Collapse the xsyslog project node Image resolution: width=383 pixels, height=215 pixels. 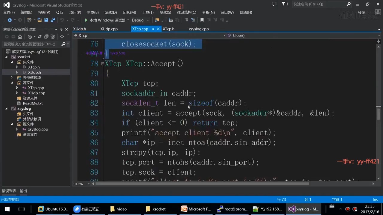7,108
